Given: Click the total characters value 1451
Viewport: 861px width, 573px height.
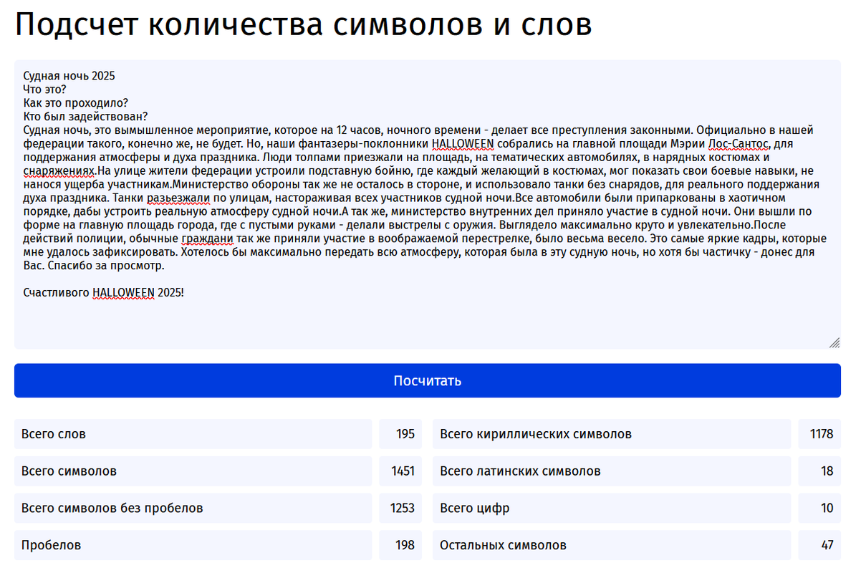Looking at the screenshot, I should (403, 471).
